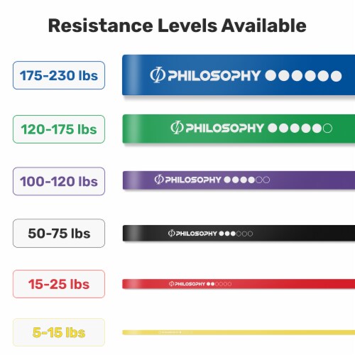Viewport: 355px width, 355px height.
Task: Click the six filled dots on blue band
Action: [303, 76]
